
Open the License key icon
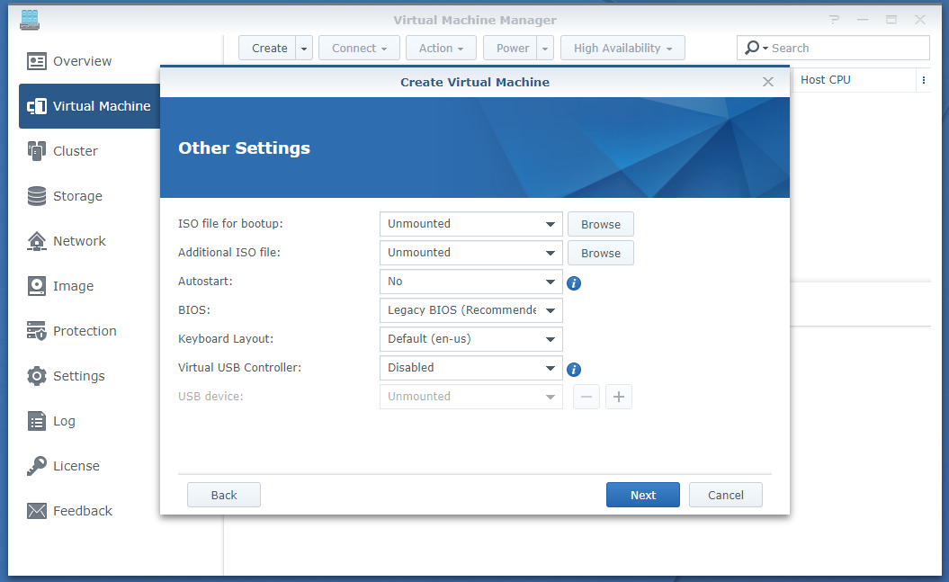point(37,466)
